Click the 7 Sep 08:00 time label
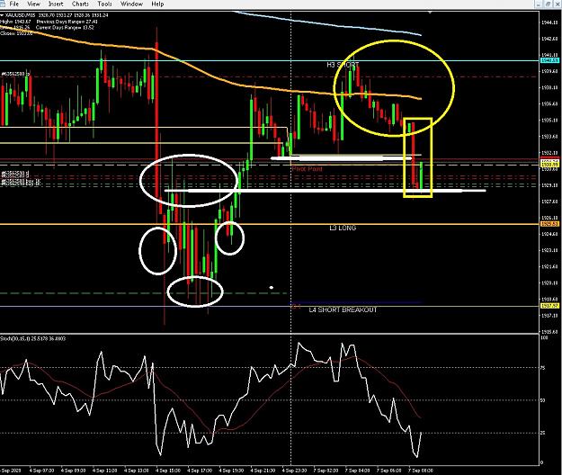 click(421, 471)
